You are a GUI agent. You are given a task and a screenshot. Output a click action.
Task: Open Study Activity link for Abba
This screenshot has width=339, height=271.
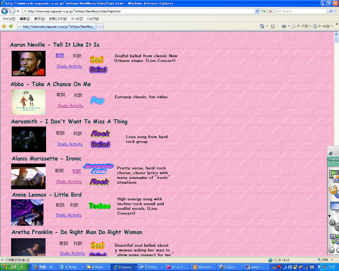pyautogui.click(x=70, y=106)
